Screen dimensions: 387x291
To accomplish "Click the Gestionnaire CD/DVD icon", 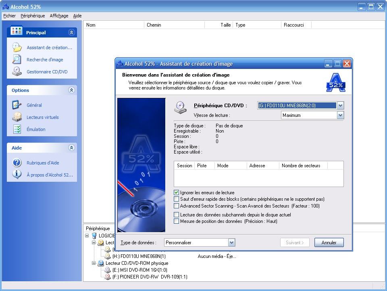I will pos(17,72).
